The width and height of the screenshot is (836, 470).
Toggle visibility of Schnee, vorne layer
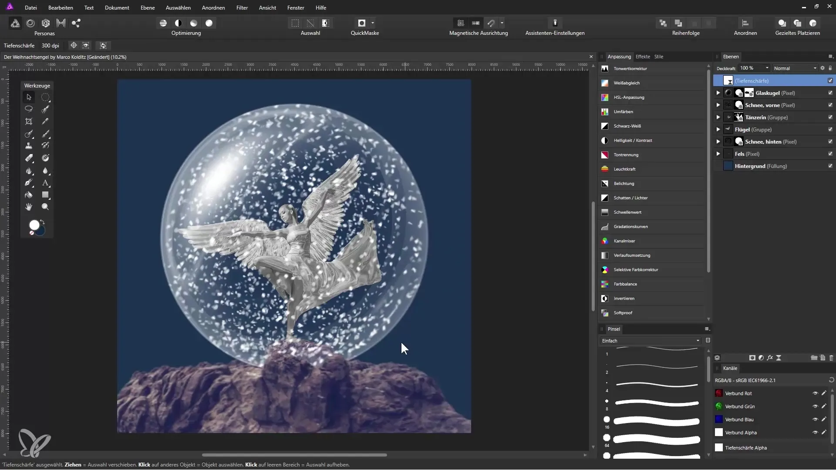click(x=830, y=105)
